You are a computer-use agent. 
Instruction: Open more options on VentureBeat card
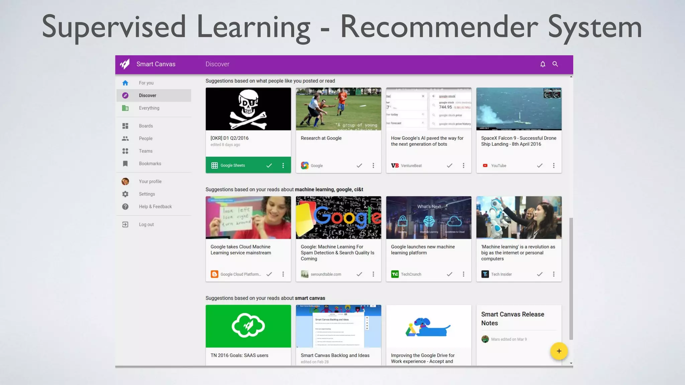click(x=464, y=165)
